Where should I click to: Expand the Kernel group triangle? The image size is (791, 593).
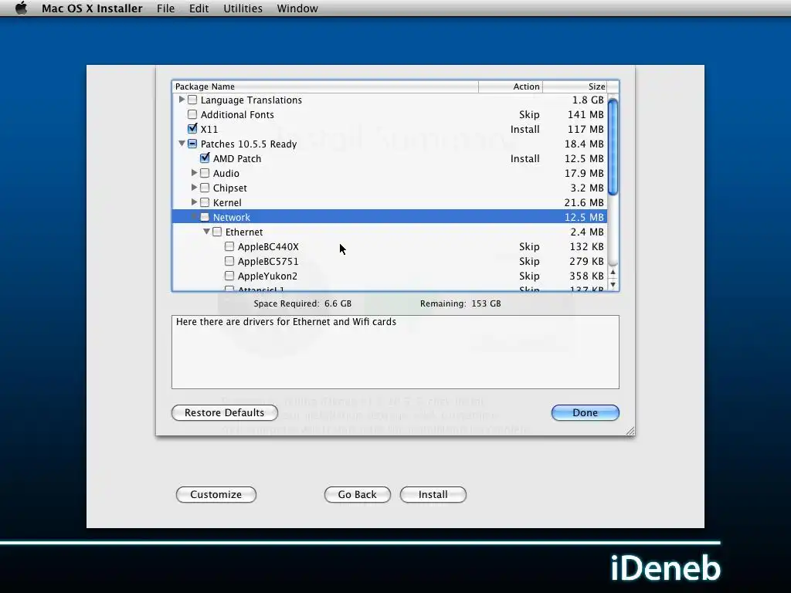pyautogui.click(x=194, y=202)
